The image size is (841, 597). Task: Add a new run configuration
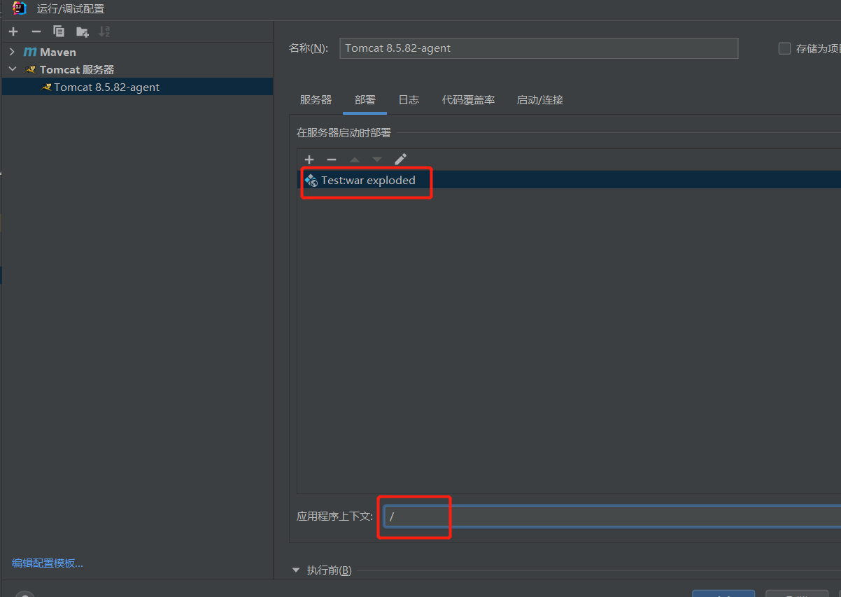point(13,31)
